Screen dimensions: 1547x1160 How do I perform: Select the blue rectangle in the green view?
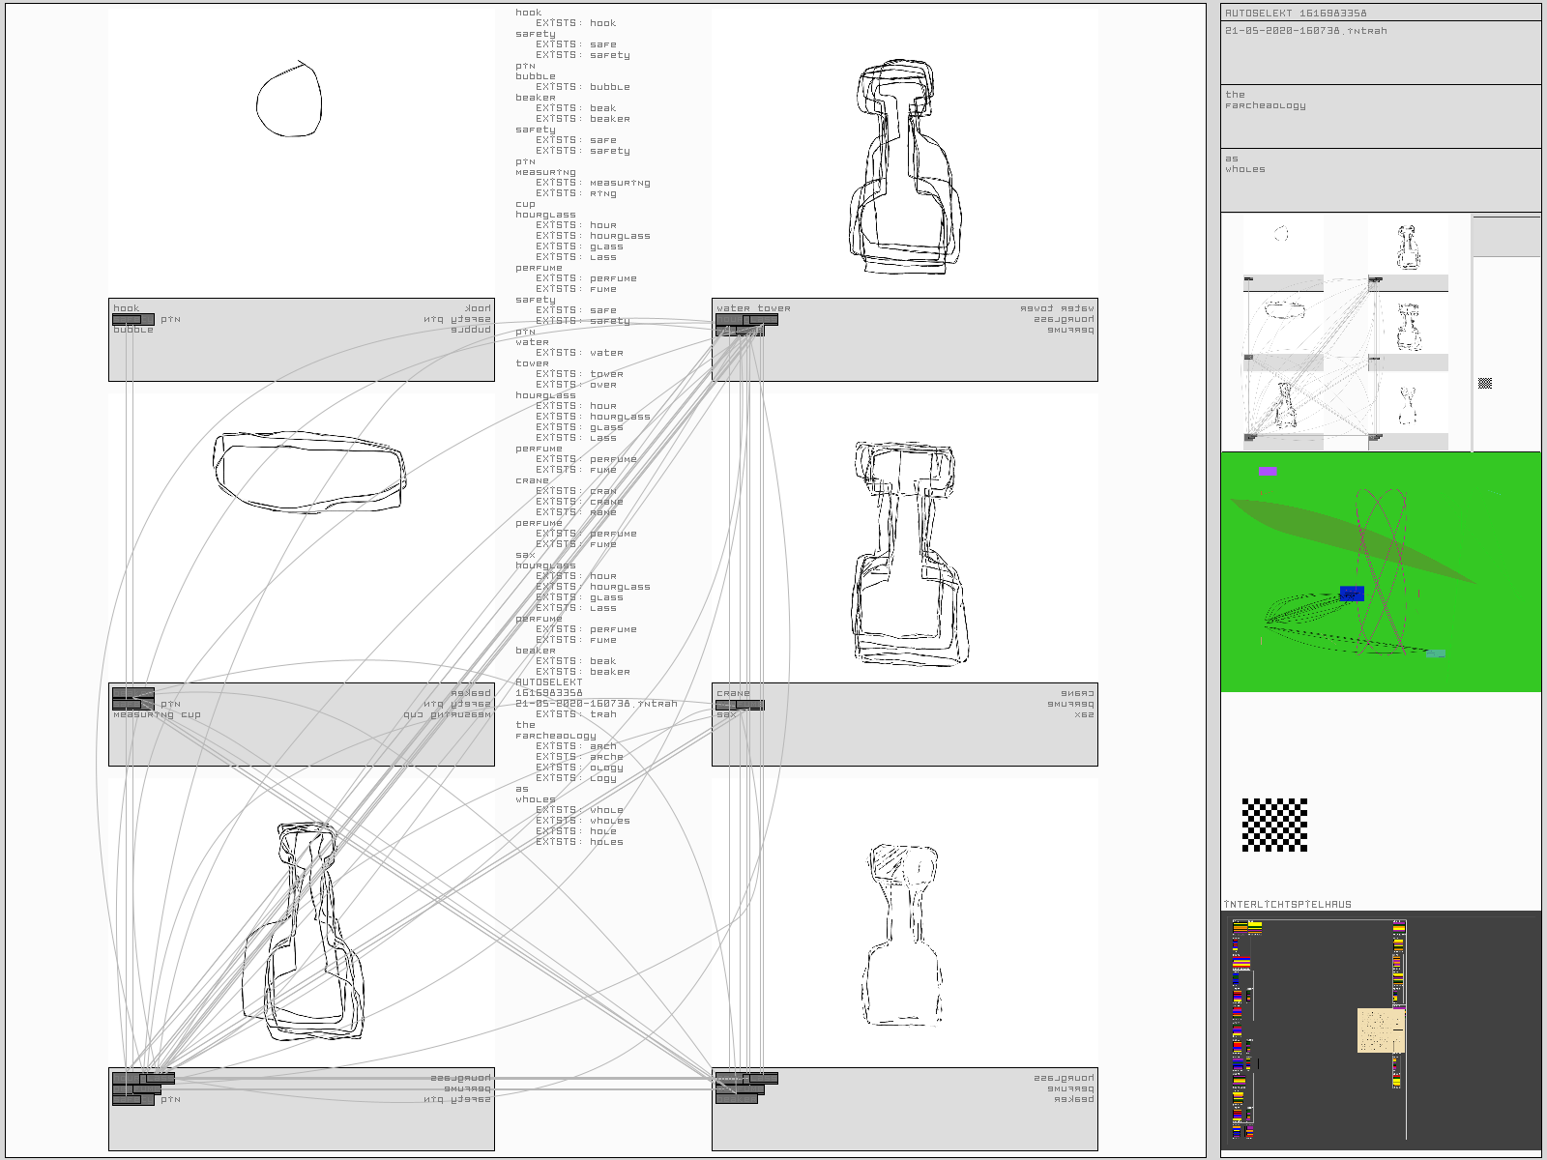coord(1352,593)
